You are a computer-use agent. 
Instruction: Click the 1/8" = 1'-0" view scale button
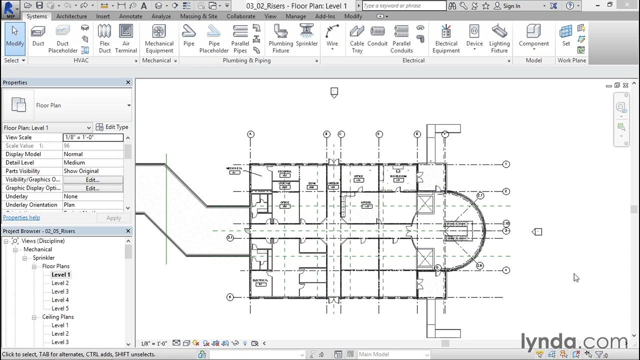click(154, 343)
